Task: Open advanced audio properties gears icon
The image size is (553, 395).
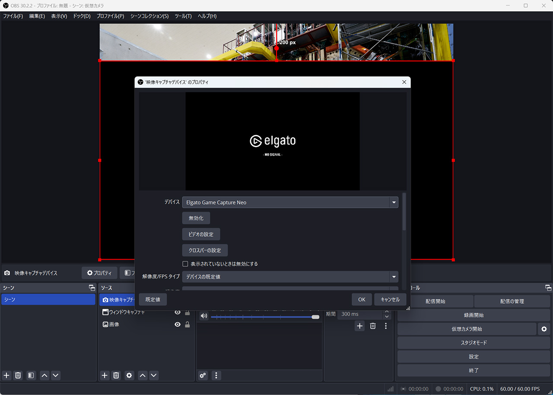Action: tap(203, 376)
